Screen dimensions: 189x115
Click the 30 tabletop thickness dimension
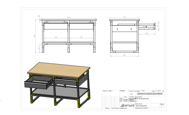[x=39, y=16]
